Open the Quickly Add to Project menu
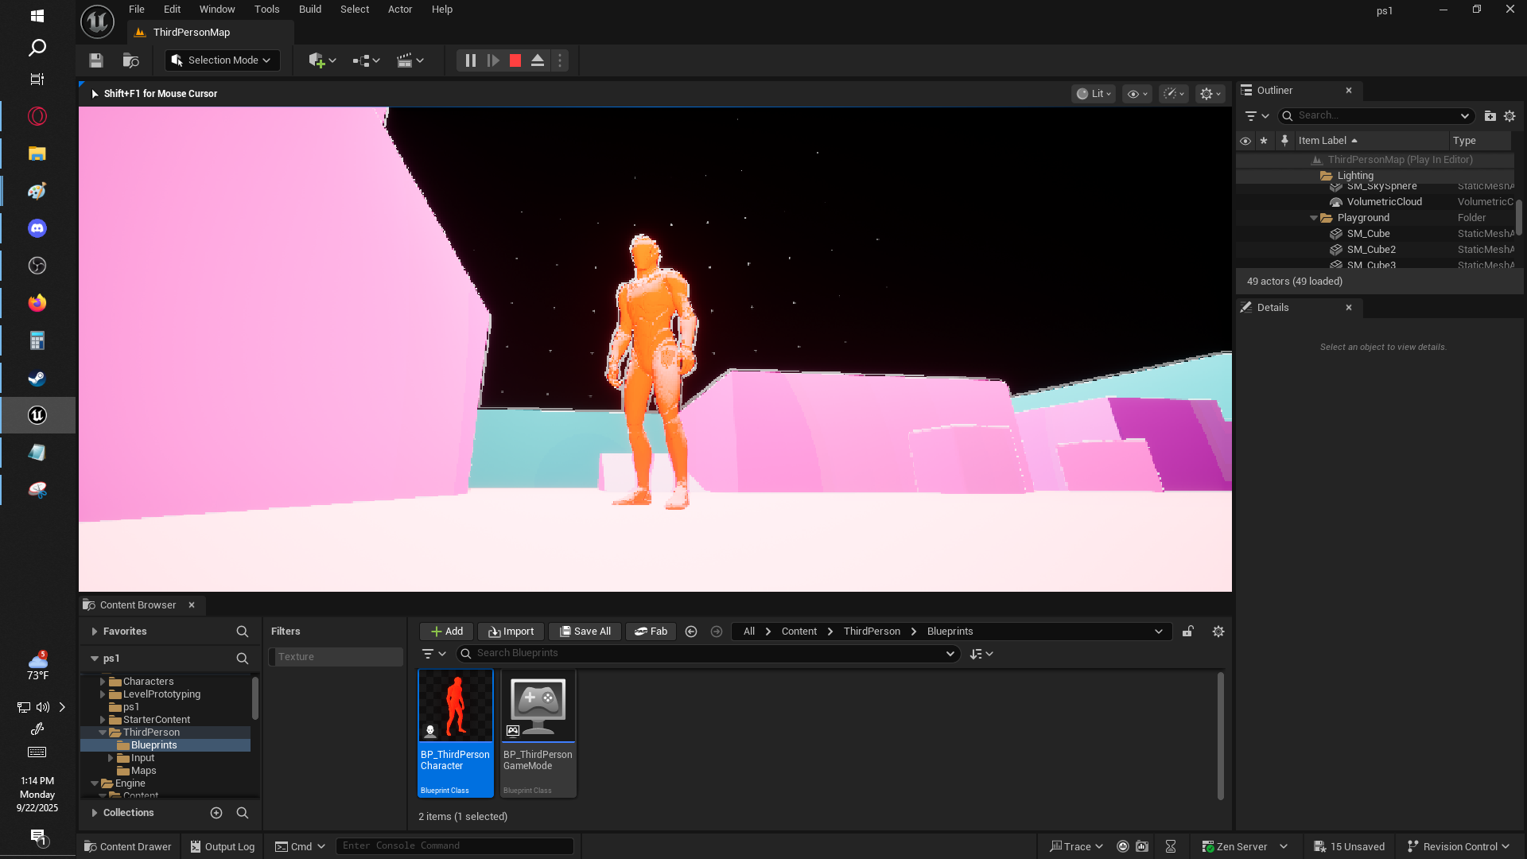 click(x=322, y=60)
